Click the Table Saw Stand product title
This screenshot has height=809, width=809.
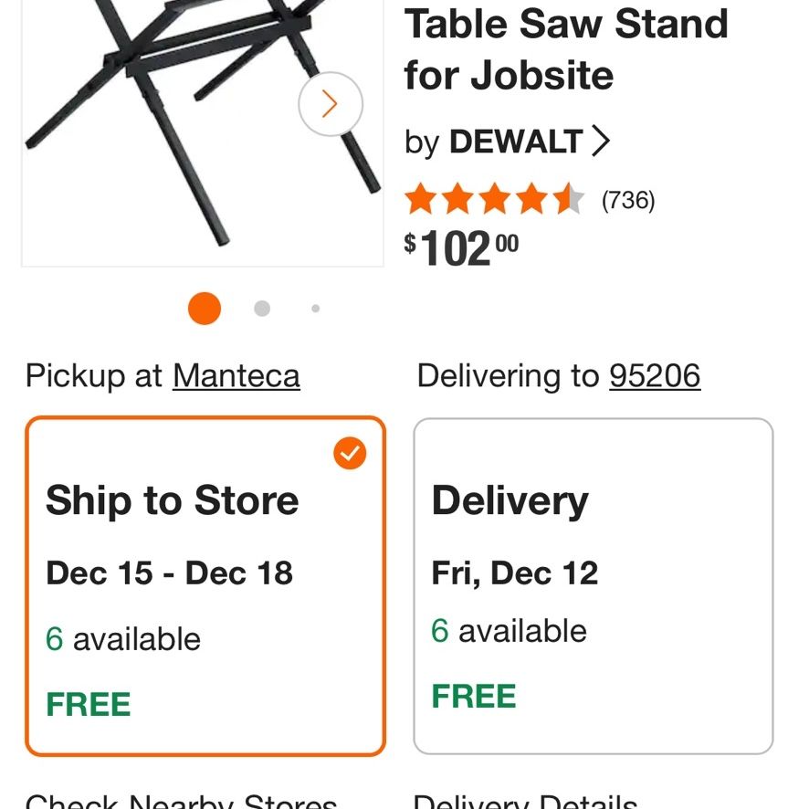566,49
